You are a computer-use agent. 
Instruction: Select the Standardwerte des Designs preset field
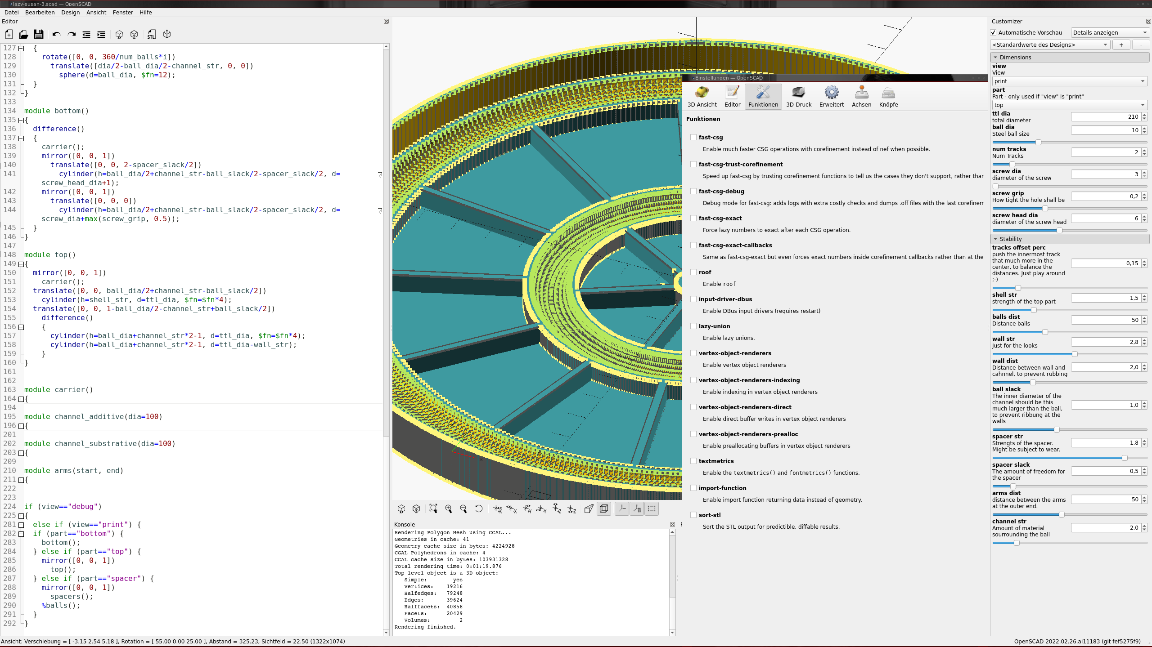1050,45
